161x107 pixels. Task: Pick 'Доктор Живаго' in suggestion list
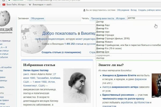pos(104,42)
